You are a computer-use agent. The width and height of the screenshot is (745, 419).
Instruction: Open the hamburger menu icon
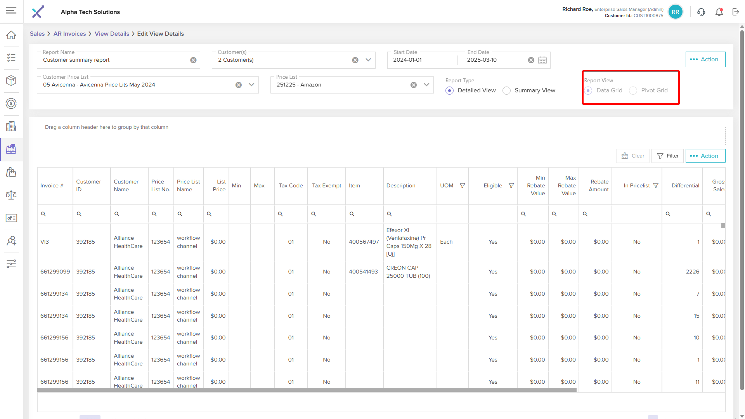pyautogui.click(x=11, y=10)
